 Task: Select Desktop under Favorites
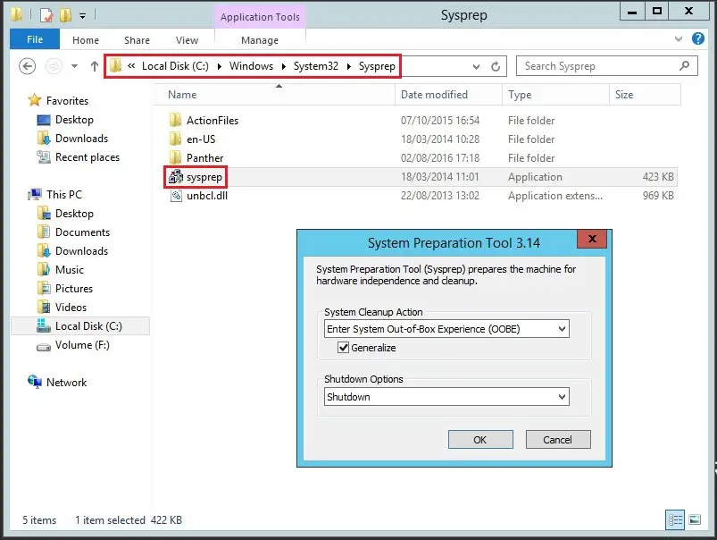click(74, 120)
